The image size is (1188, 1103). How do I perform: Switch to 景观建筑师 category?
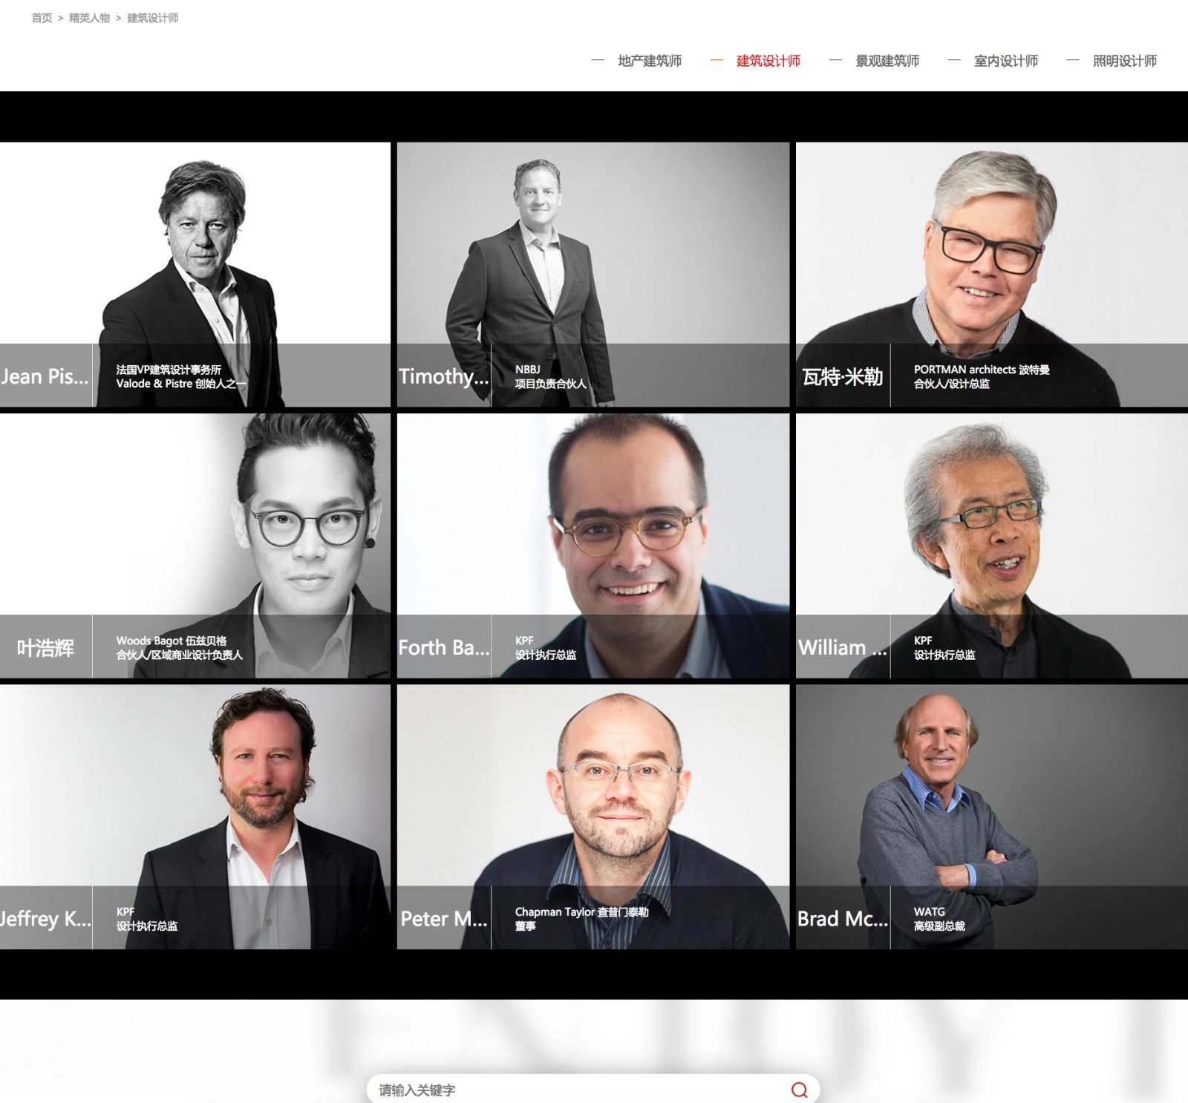point(887,61)
